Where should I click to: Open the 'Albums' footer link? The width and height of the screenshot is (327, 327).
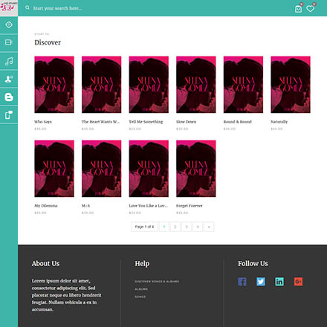tap(141, 289)
